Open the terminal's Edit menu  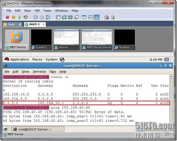tap(16, 72)
